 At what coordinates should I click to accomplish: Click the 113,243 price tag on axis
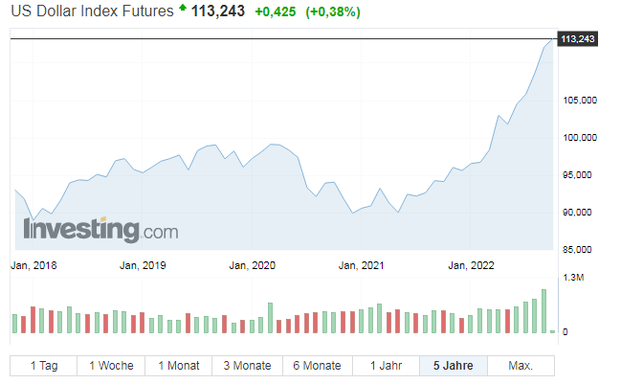coord(577,38)
